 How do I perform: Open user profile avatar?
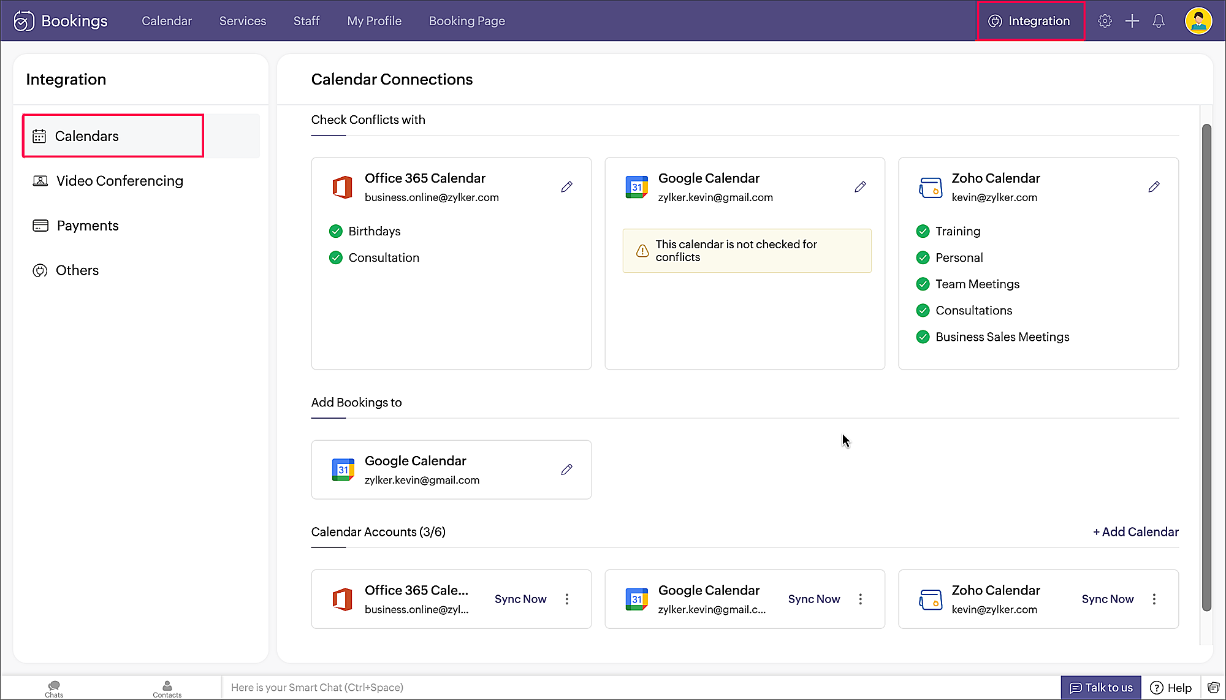1198,21
